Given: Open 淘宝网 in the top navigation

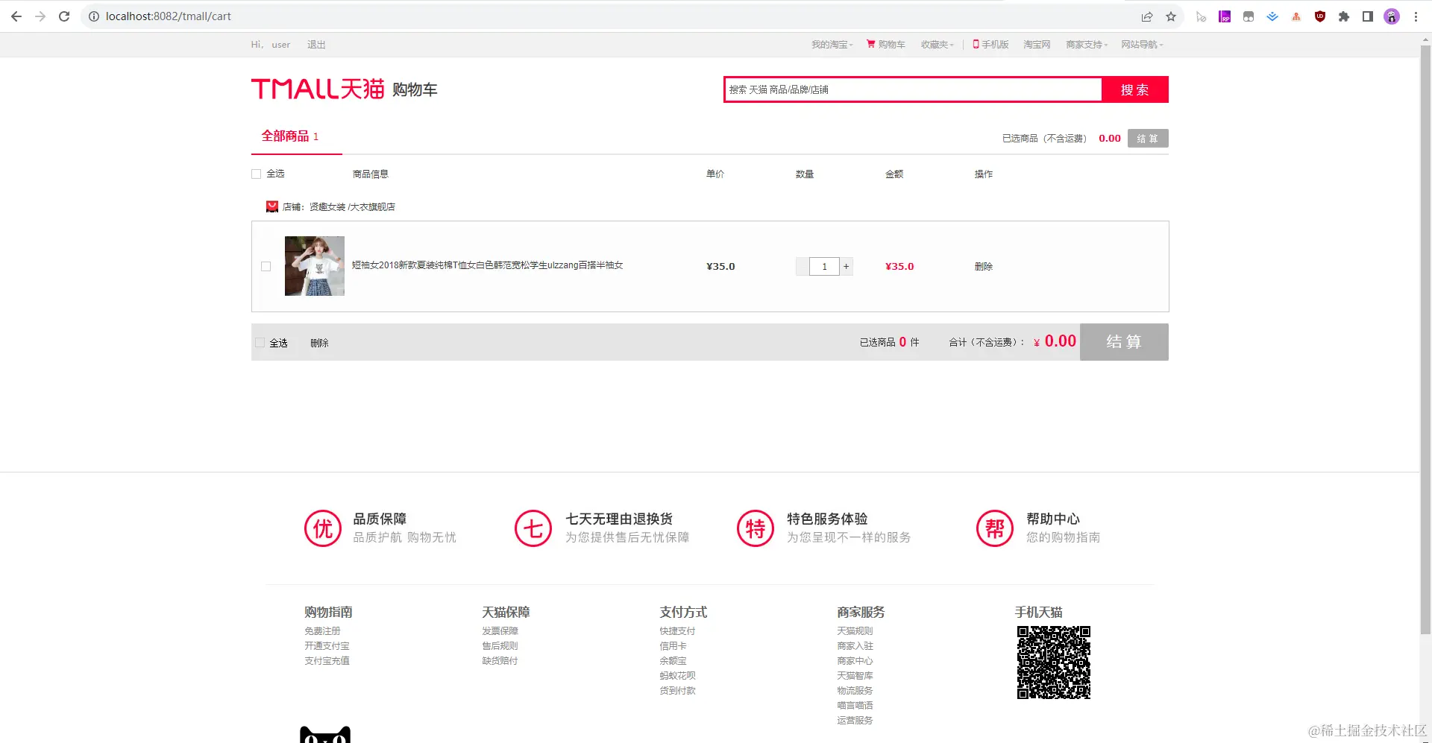Looking at the screenshot, I should [x=1037, y=45].
